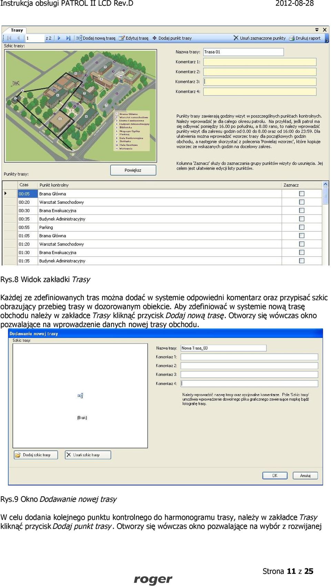Click the Powiększ button
The height and width of the screenshot is (587, 331).
[x=133, y=170]
